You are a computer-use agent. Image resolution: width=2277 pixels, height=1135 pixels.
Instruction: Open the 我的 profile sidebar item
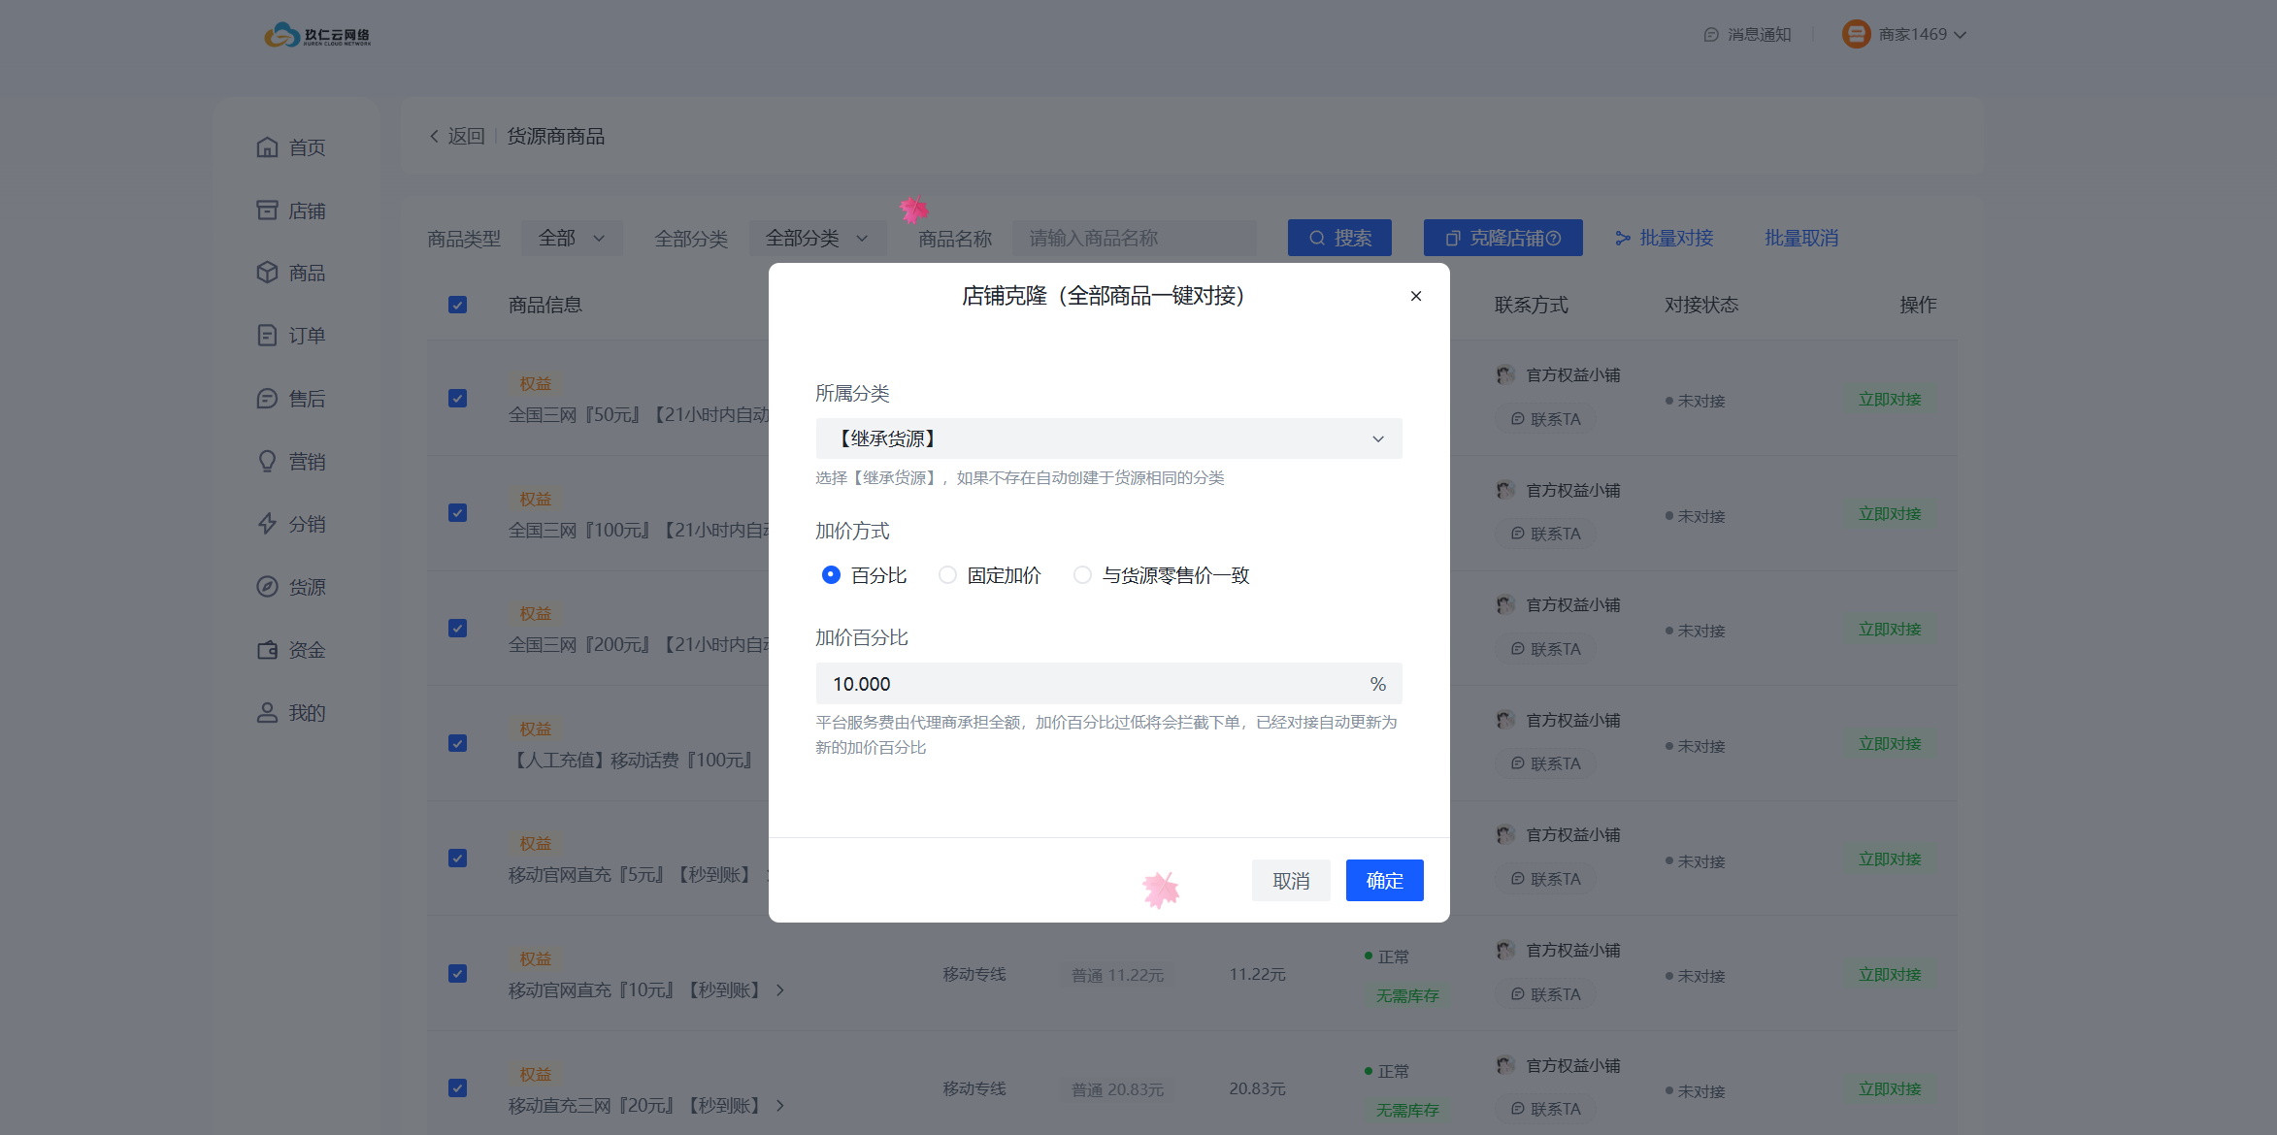tap(291, 713)
